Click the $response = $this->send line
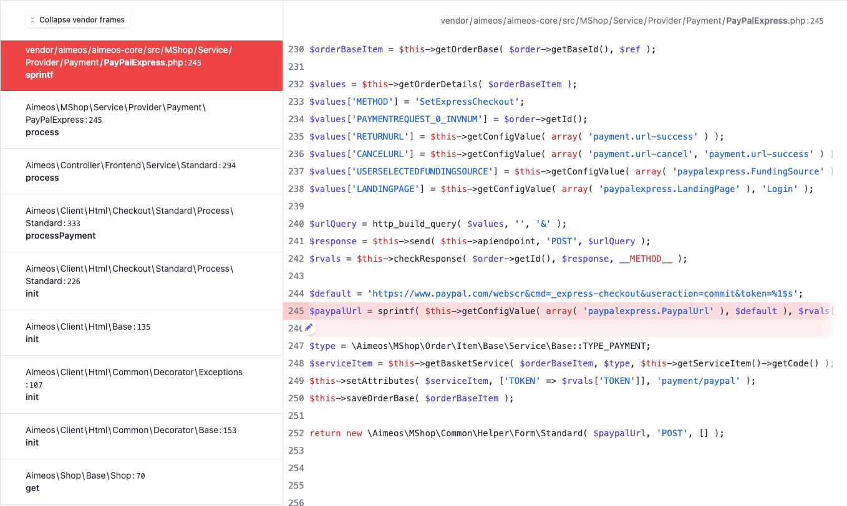Viewport: 847px width, 506px height. [480, 241]
